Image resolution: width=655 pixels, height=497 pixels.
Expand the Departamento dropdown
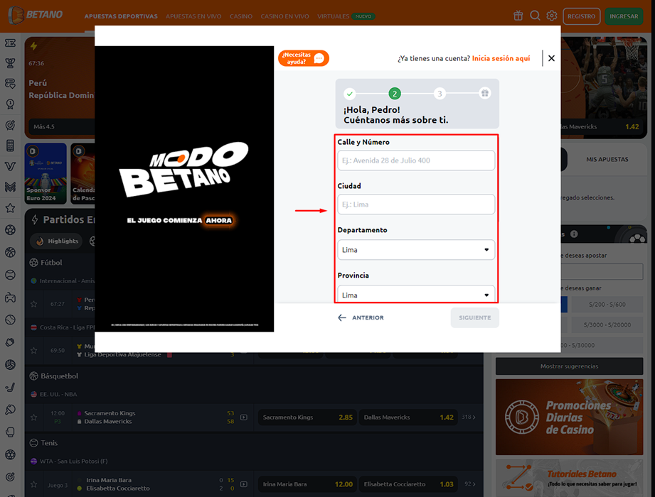tap(416, 250)
